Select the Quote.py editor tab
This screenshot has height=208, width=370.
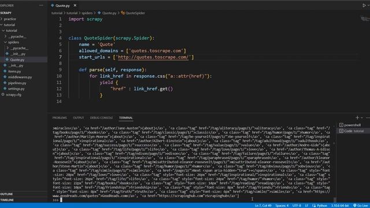click(x=62, y=5)
